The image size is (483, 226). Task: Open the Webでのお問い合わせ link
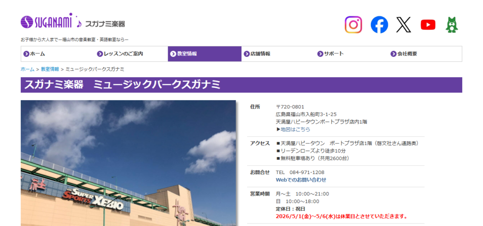(x=301, y=180)
